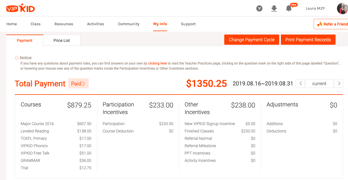This screenshot has width=348, height=180.
Task: Click the Print Payment Records button
Action: (308, 40)
